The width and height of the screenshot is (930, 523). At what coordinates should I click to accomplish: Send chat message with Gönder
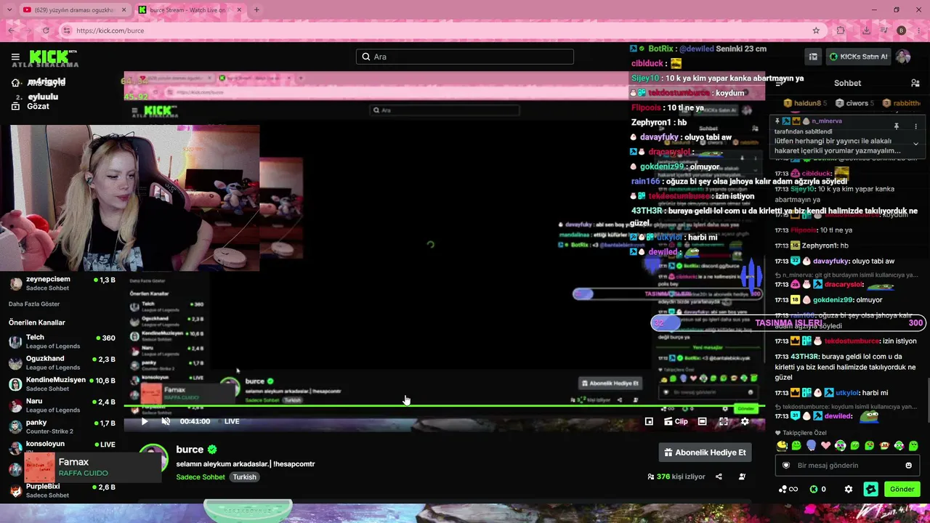point(902,490)
